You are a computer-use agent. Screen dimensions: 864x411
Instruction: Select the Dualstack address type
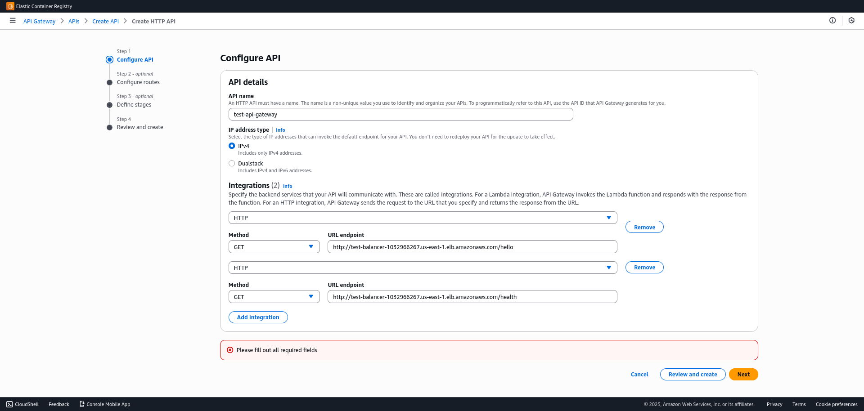click(231, 163)
